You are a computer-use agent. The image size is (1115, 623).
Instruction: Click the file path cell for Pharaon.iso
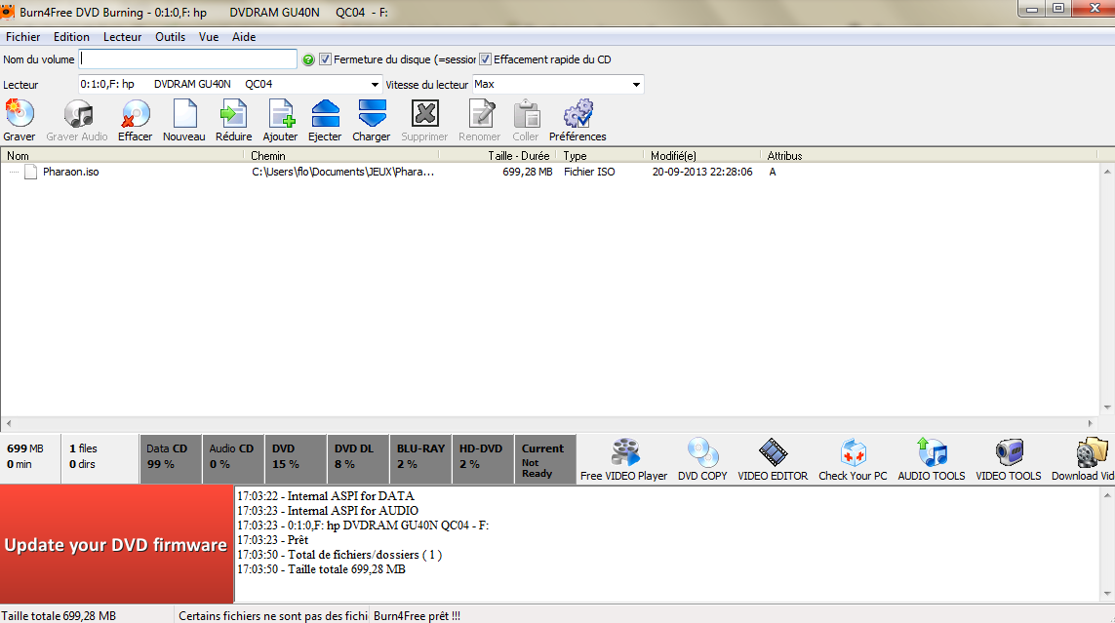tap(342, 172)
